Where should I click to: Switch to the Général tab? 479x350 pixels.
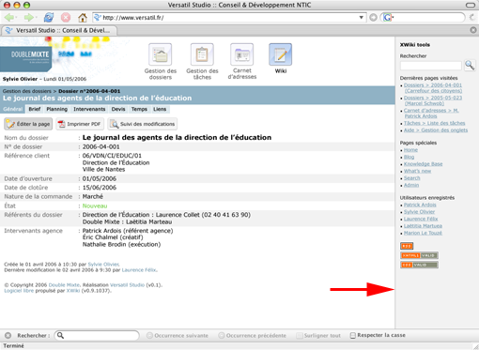(x=13, y=109)
